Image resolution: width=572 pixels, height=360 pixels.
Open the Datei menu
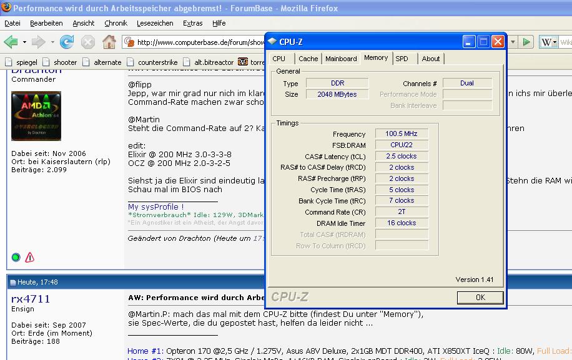point(12,23)
